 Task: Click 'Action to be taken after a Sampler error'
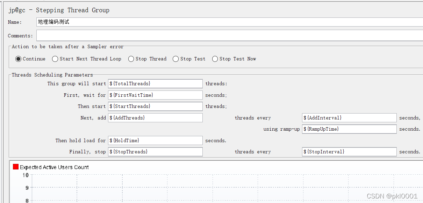(67, 46)
